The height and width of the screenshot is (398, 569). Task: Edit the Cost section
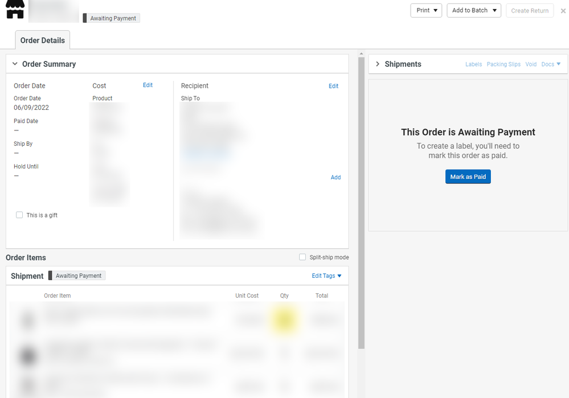click(x=148, y=85)
